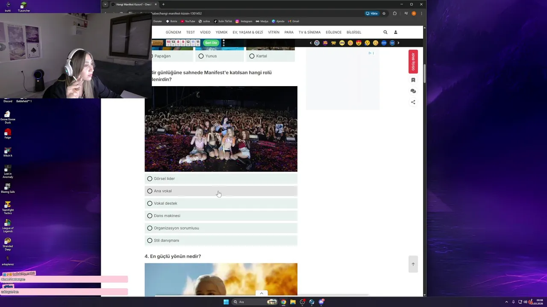The width and height of the screenshot is (547, 307).
Task: Open the Feign desktop shortcut
Action: click(x=8, y=134)
